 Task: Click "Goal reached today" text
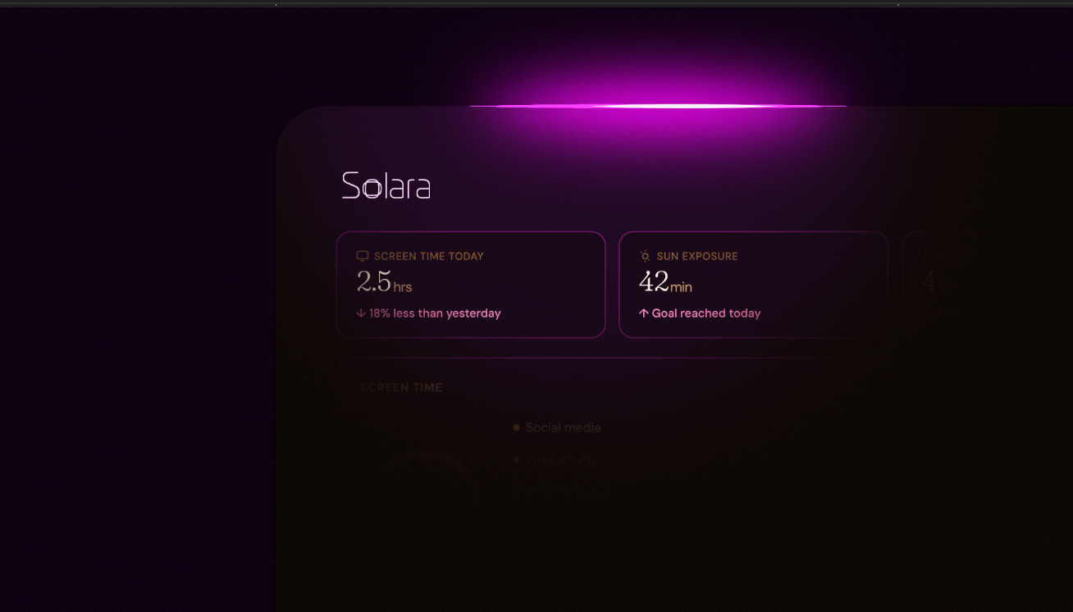click(706, 313)
